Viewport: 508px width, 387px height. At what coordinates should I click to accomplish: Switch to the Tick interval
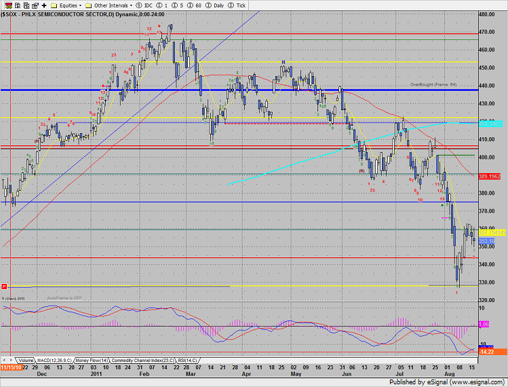(237, 5)
